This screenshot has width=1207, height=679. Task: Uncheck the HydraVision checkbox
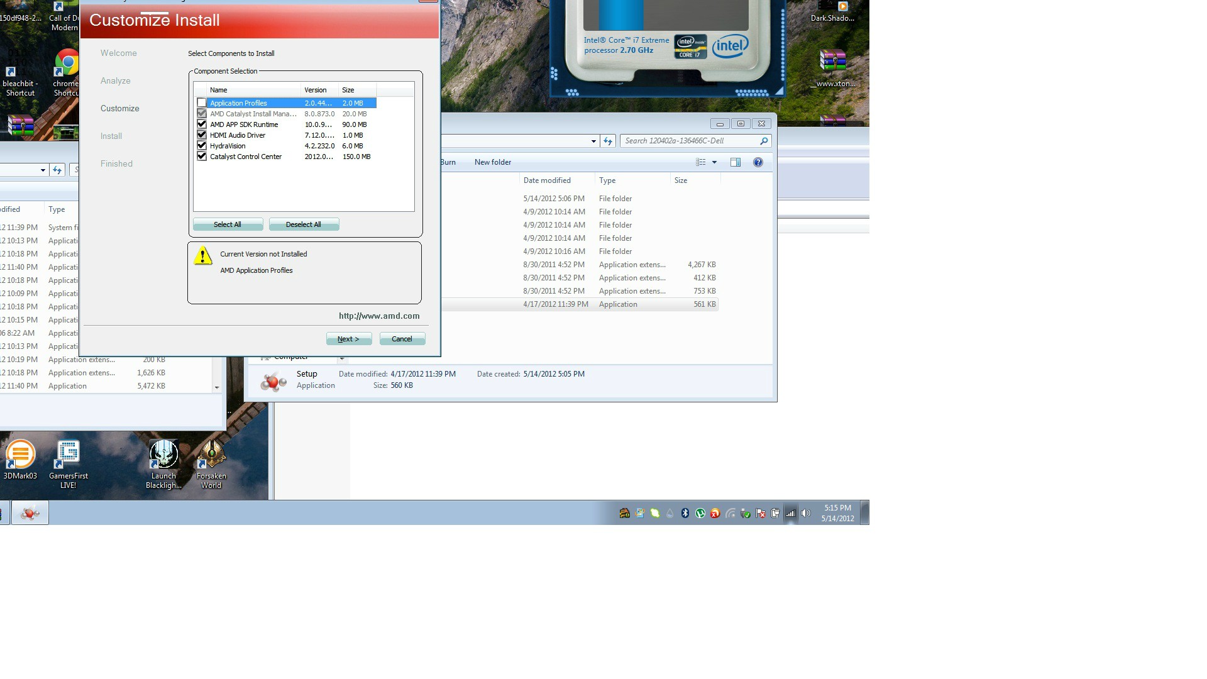202,146
